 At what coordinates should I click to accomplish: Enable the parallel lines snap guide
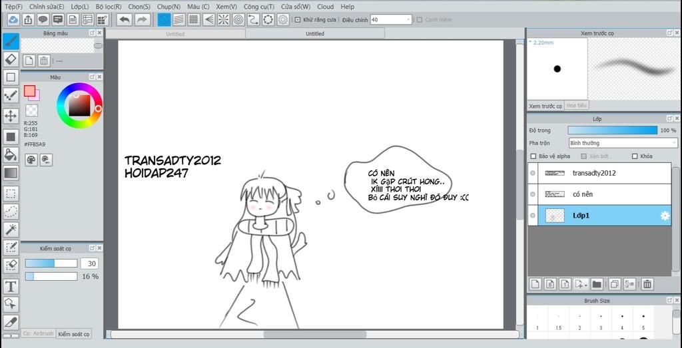coord(179,19)
